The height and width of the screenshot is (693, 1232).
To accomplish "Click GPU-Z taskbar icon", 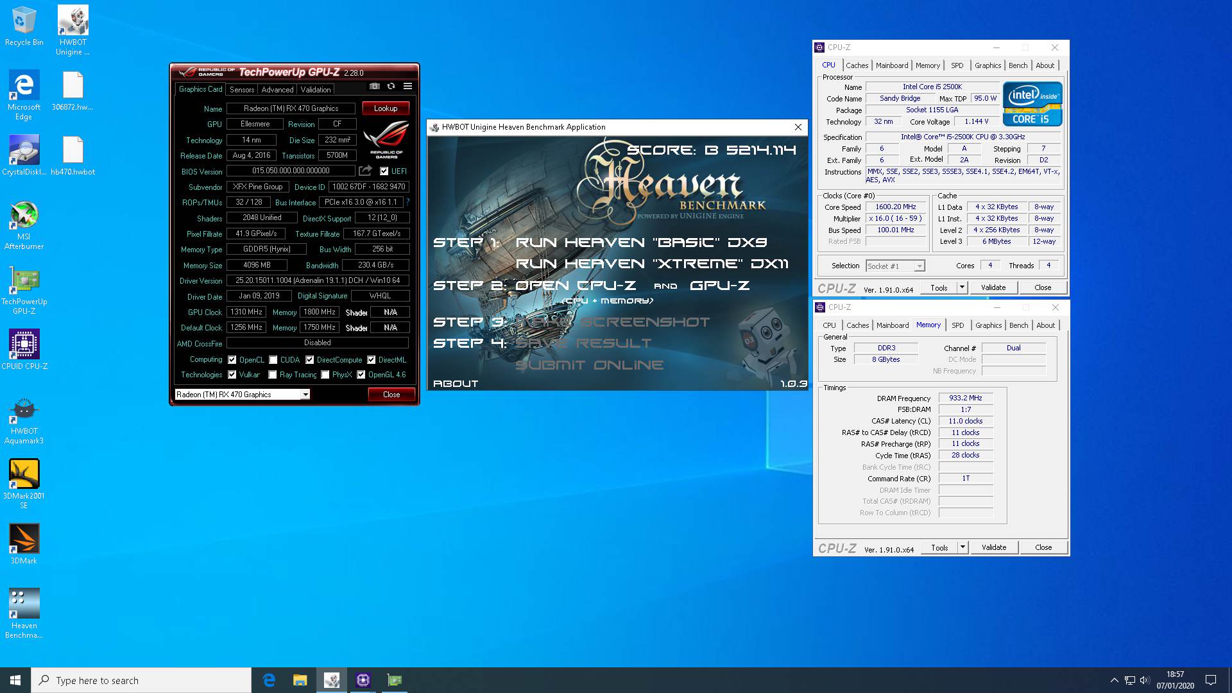I will tap(395, 680).
